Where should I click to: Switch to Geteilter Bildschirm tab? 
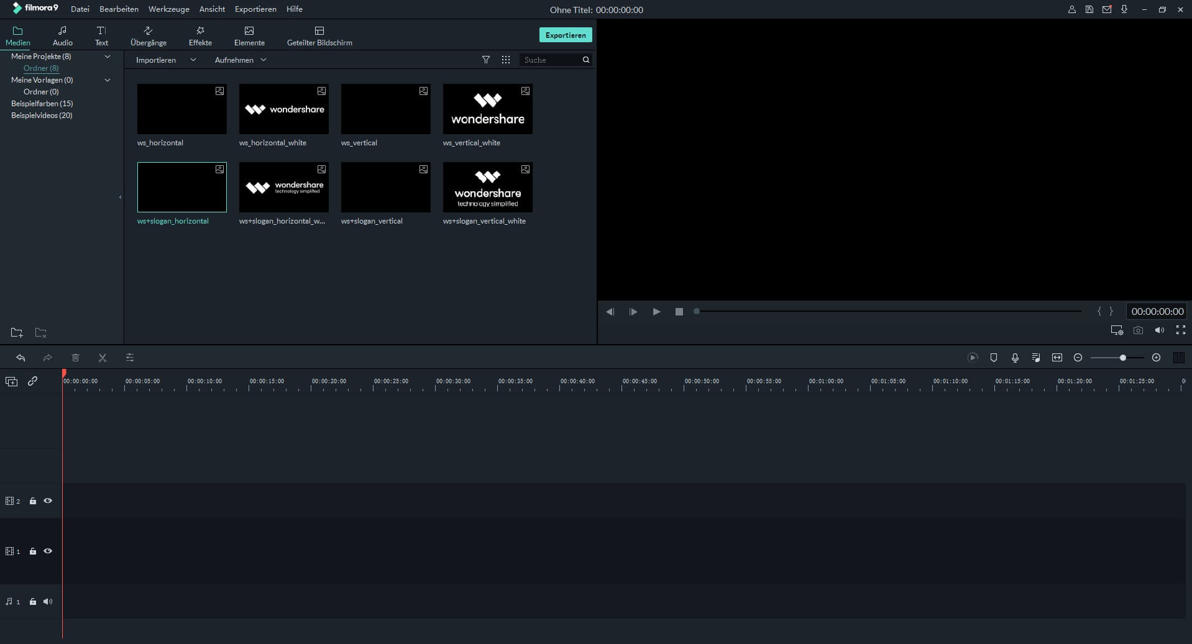319,36
